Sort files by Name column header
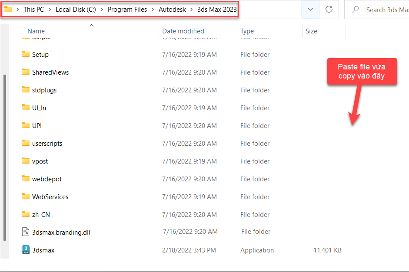Screen dimensions: 409x272 pos(36,31)
